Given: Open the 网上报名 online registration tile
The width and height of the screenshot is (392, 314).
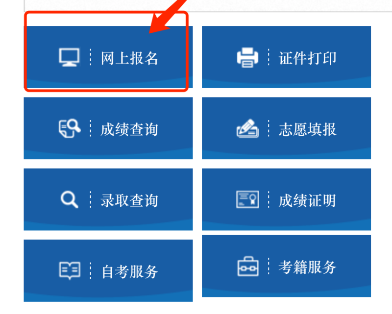Looking at the screenshot, I should tap(108, 57).
